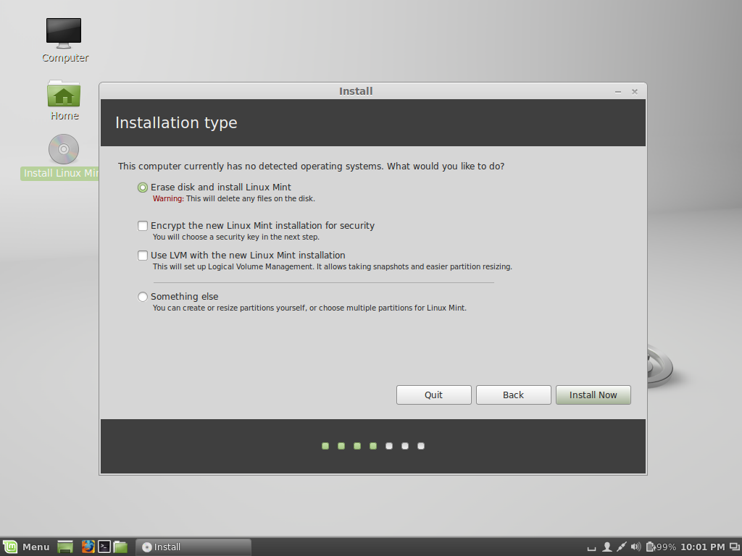742x556 pixels.
Task: Click the network connection tray icon
Action: pos(621,547)
